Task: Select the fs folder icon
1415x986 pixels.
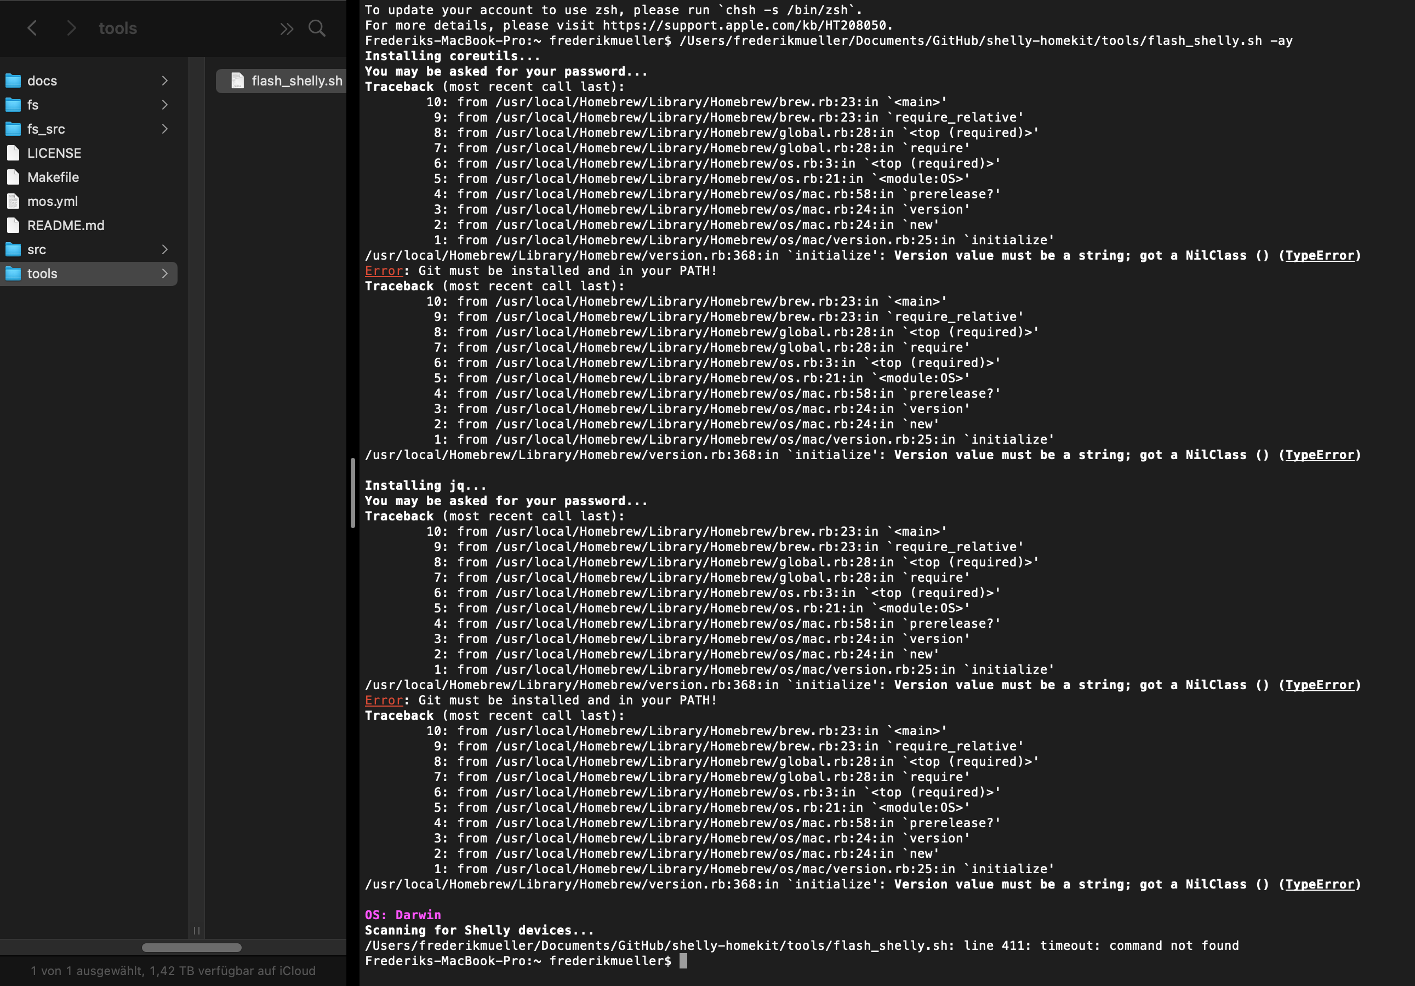Action: (14, 105)
